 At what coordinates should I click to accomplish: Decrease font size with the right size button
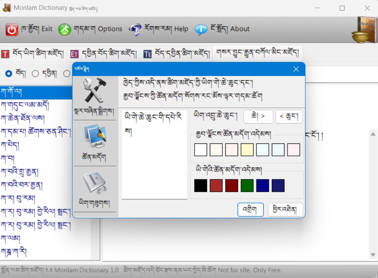(x=289, y=116)
